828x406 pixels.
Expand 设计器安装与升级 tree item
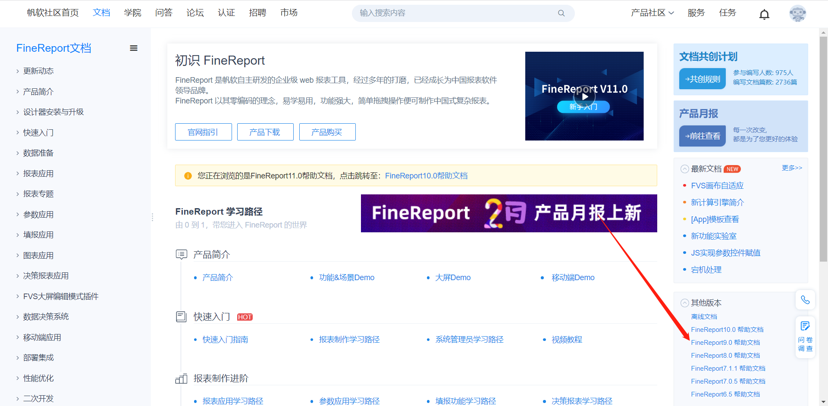tap(17, 112)
